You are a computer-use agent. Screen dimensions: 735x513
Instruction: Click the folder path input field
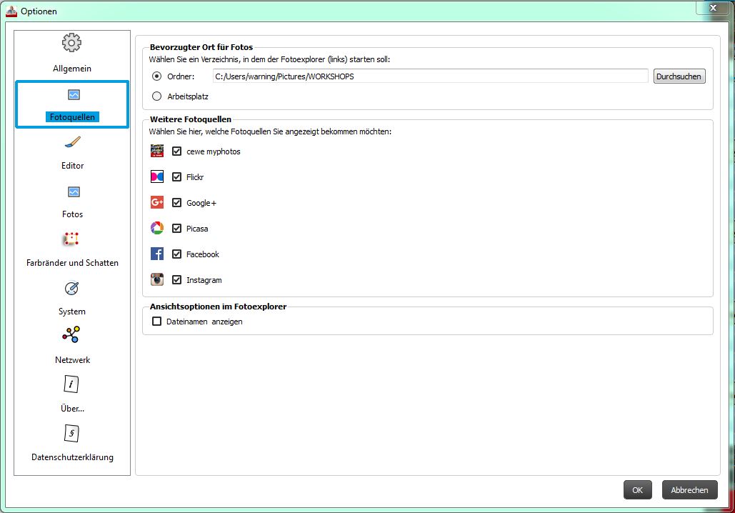coord(430,76)
